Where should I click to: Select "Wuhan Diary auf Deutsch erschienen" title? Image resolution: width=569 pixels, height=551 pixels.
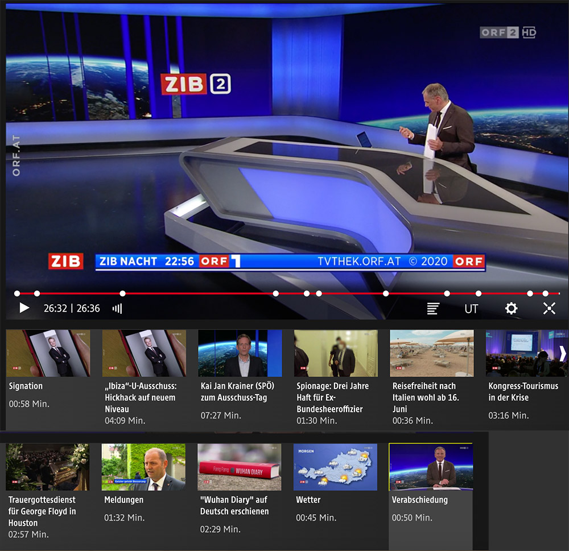[x=234, y=506]
